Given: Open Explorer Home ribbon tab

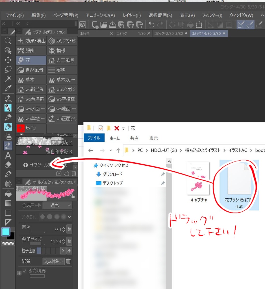Looking at the screenshot, I should point(115,138).
